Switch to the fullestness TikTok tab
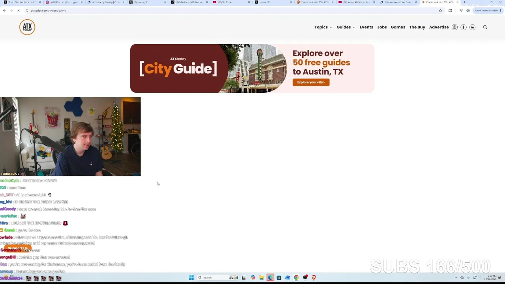This screenshot has height=284, width=505. [x=189, y=2]
